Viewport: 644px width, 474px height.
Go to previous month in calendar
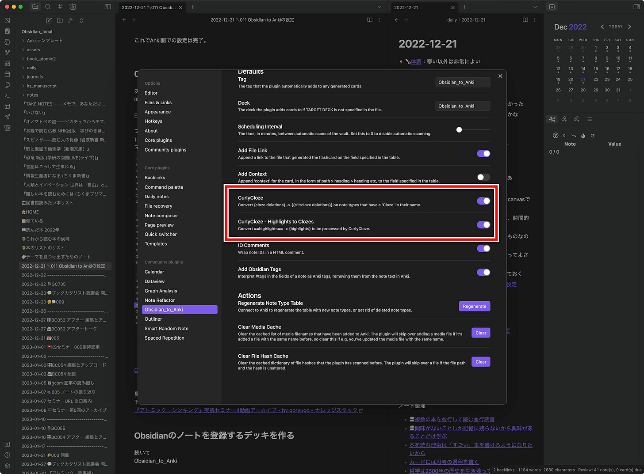point(602,27)
